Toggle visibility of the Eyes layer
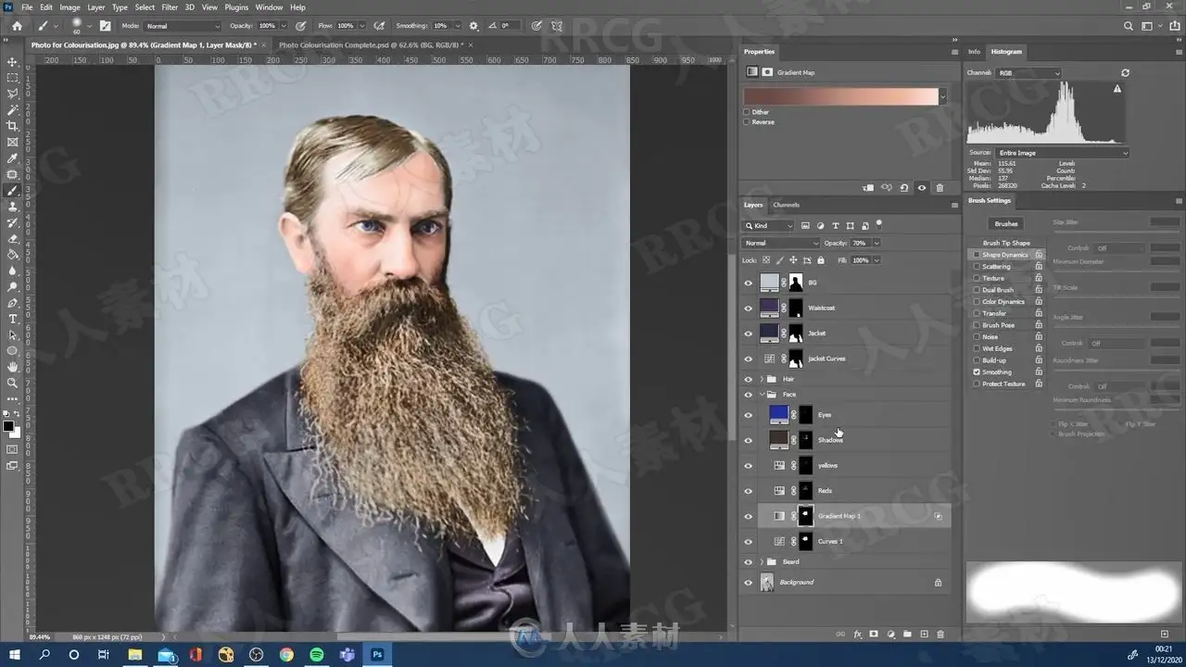 [749, 415]
